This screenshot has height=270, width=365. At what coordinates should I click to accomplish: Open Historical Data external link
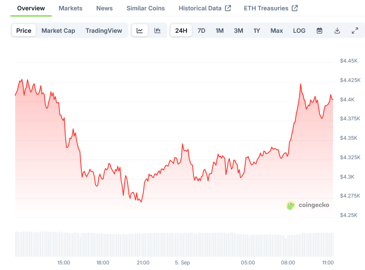tap(205, 8)
